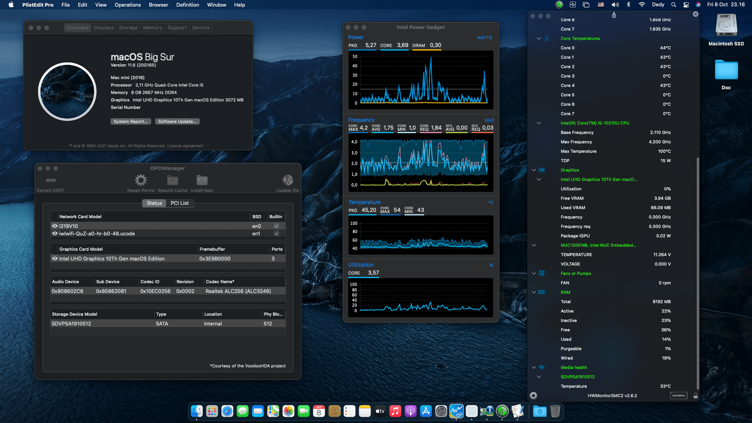752x423 pixels.
Task: Switch to Storage tab in About This Mac
Action: pos(128,28)
